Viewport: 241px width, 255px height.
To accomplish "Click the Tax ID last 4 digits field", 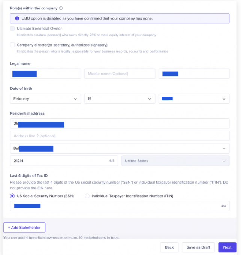I will tap(120, 206).
